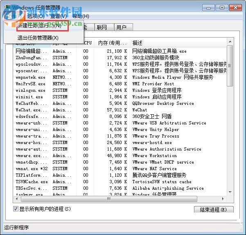Select the wdswfsafe... process row

(120, 117)
